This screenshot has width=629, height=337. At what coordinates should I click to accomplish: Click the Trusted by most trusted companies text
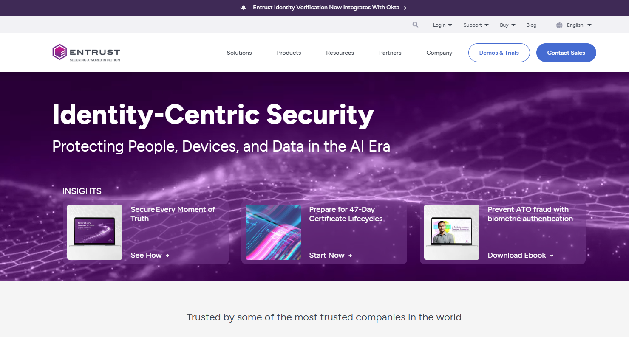(x=324, y=317)
